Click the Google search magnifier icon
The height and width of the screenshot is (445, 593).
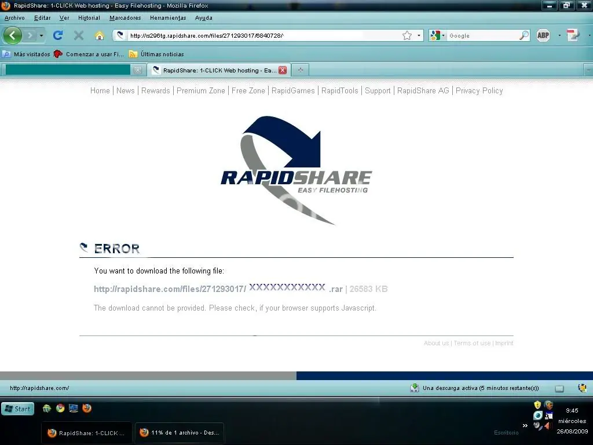pyautogui.click(x=524, y=35)
